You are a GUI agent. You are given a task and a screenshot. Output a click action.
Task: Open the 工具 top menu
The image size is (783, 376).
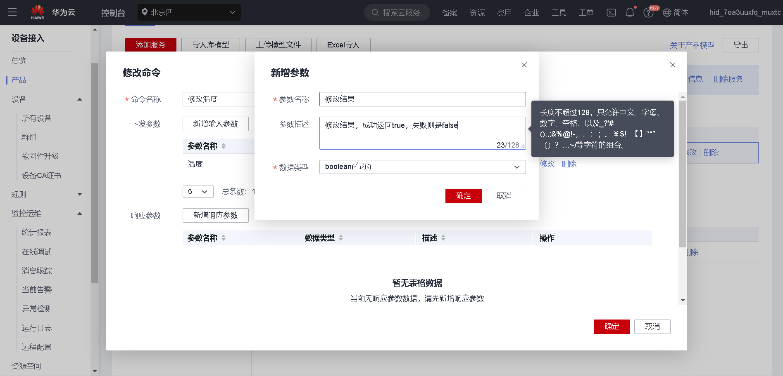tap(559, 13)
